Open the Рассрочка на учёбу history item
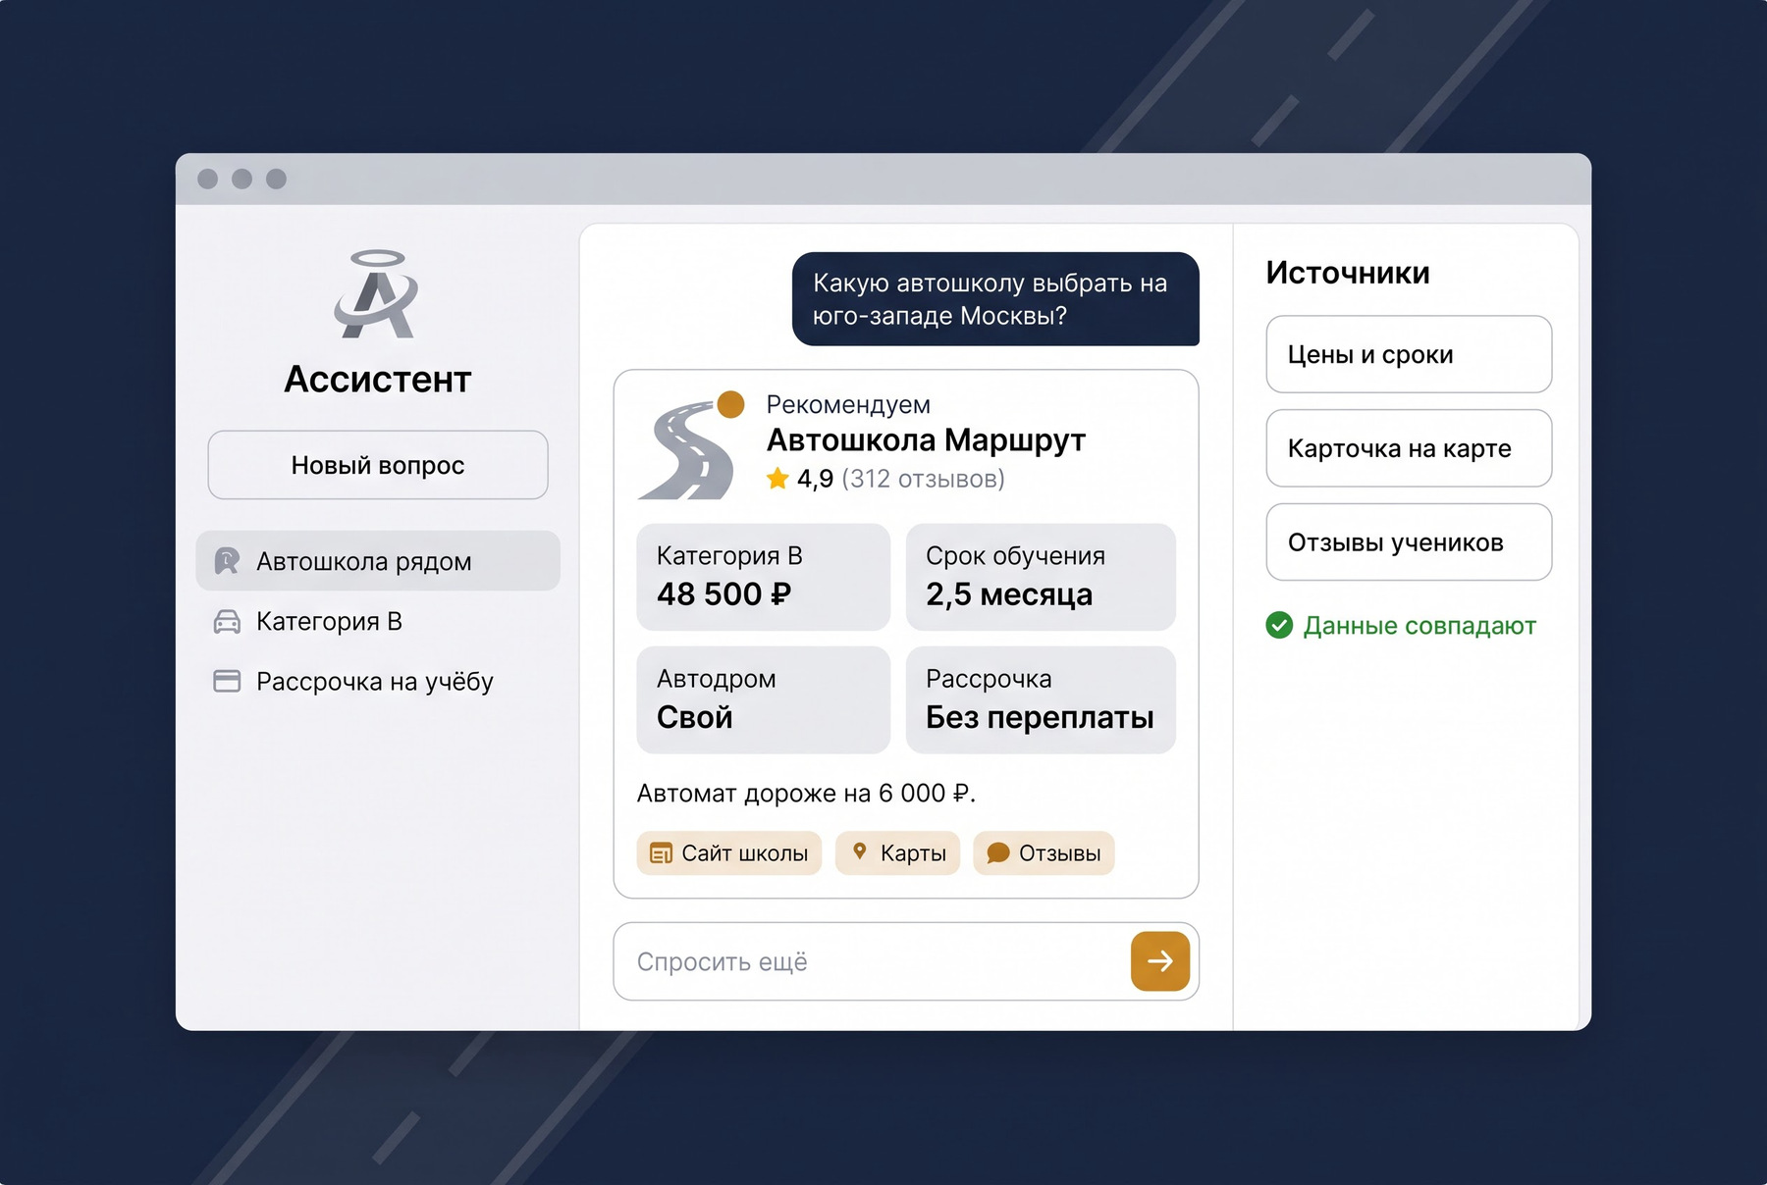 tap(378, 682)
